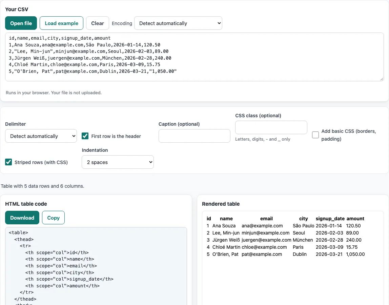This screenshot has width=389, height=305.
Task: Click the 2026-03-09 date cell
Action: pos(329,247)
